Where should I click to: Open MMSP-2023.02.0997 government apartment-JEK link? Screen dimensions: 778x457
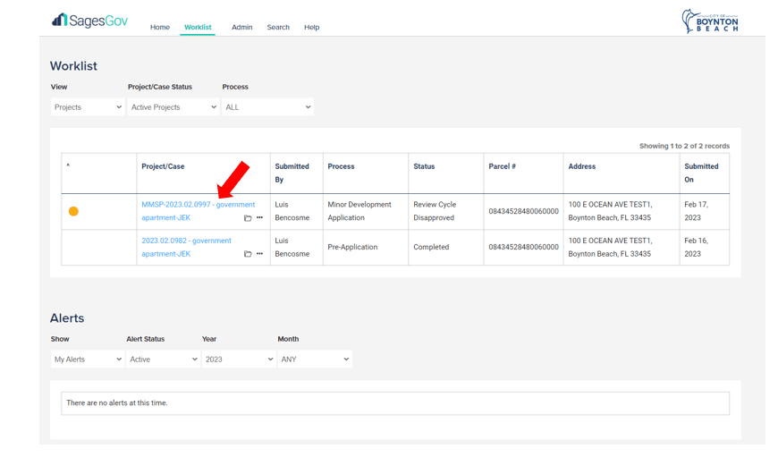198,205
